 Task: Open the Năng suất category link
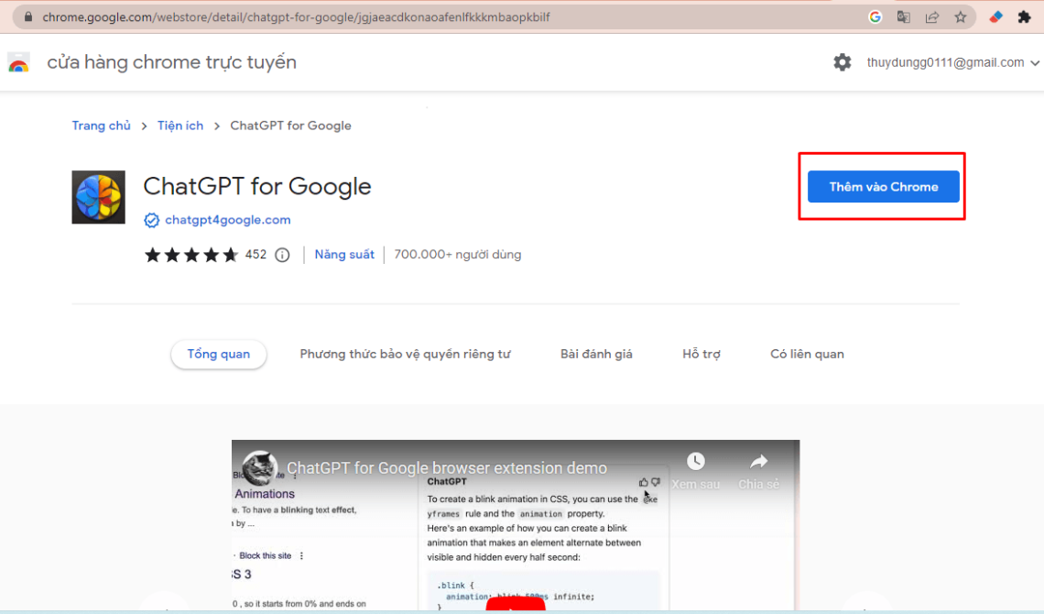[344, 255]
